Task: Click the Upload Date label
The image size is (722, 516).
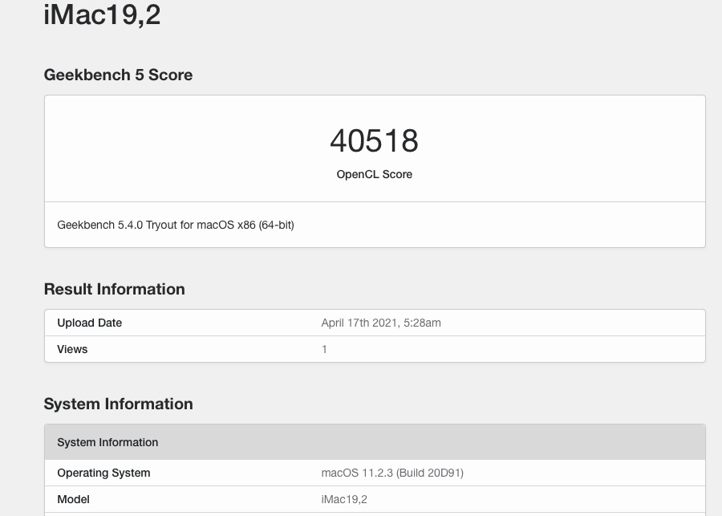Action: tap(89, 323)
